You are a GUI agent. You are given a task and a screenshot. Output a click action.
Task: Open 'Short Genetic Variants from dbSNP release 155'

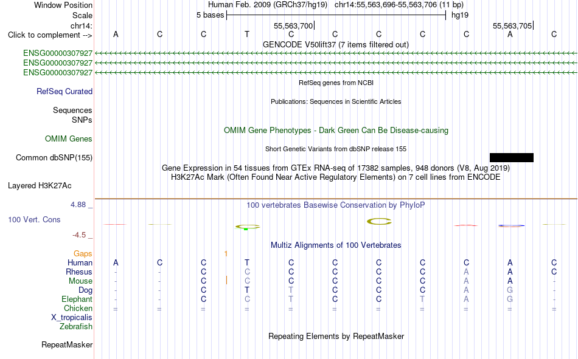(x=336, y=149)
